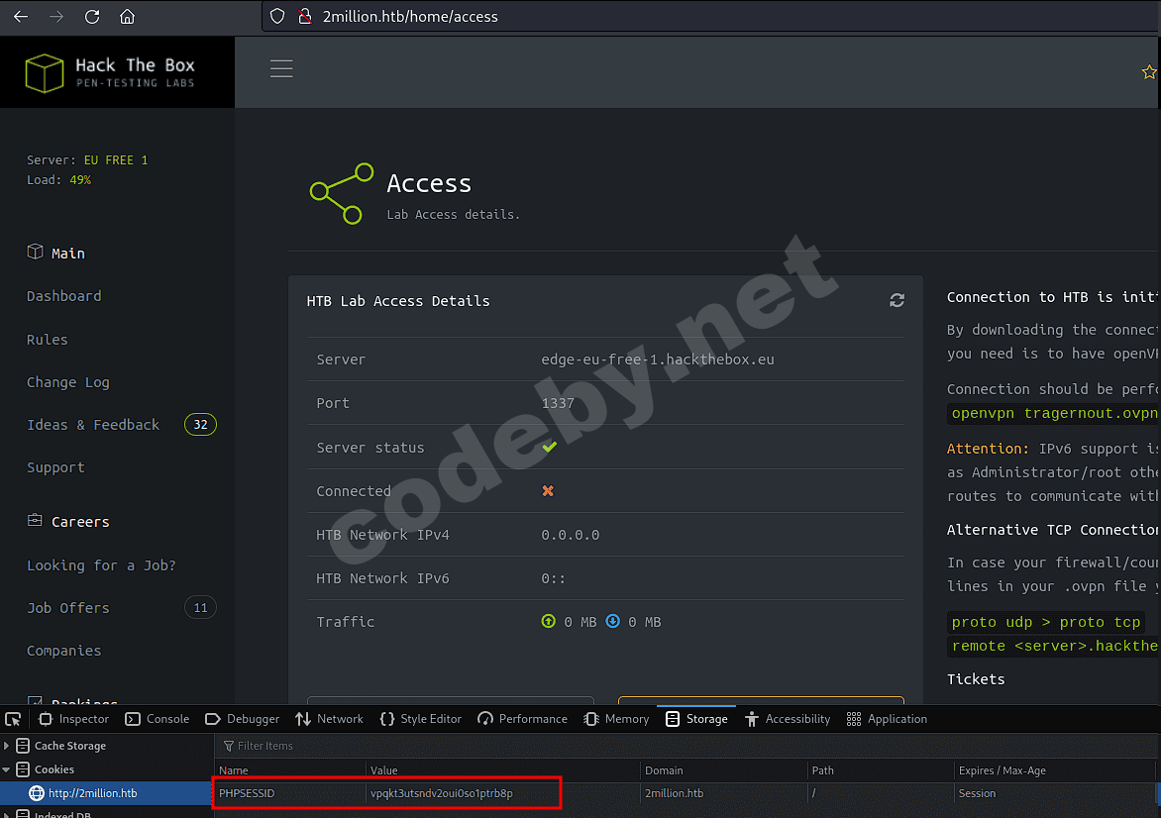The width and height of the screenshot is (1161, 818).
Task: Open the Rules page
Action: coord(48,340)
